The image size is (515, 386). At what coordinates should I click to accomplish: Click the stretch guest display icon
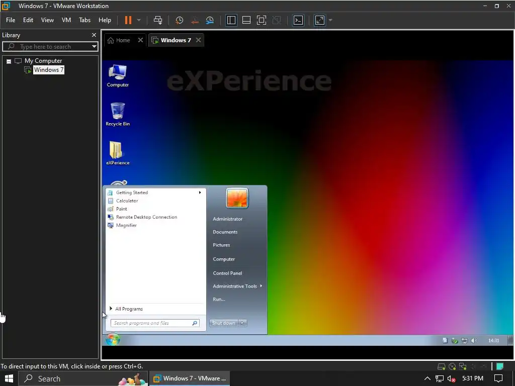[319, 20]
